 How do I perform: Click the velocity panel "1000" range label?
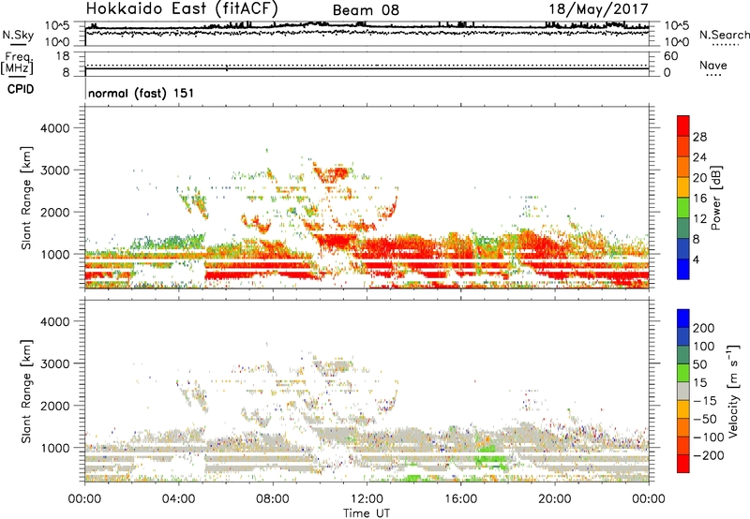55,449
